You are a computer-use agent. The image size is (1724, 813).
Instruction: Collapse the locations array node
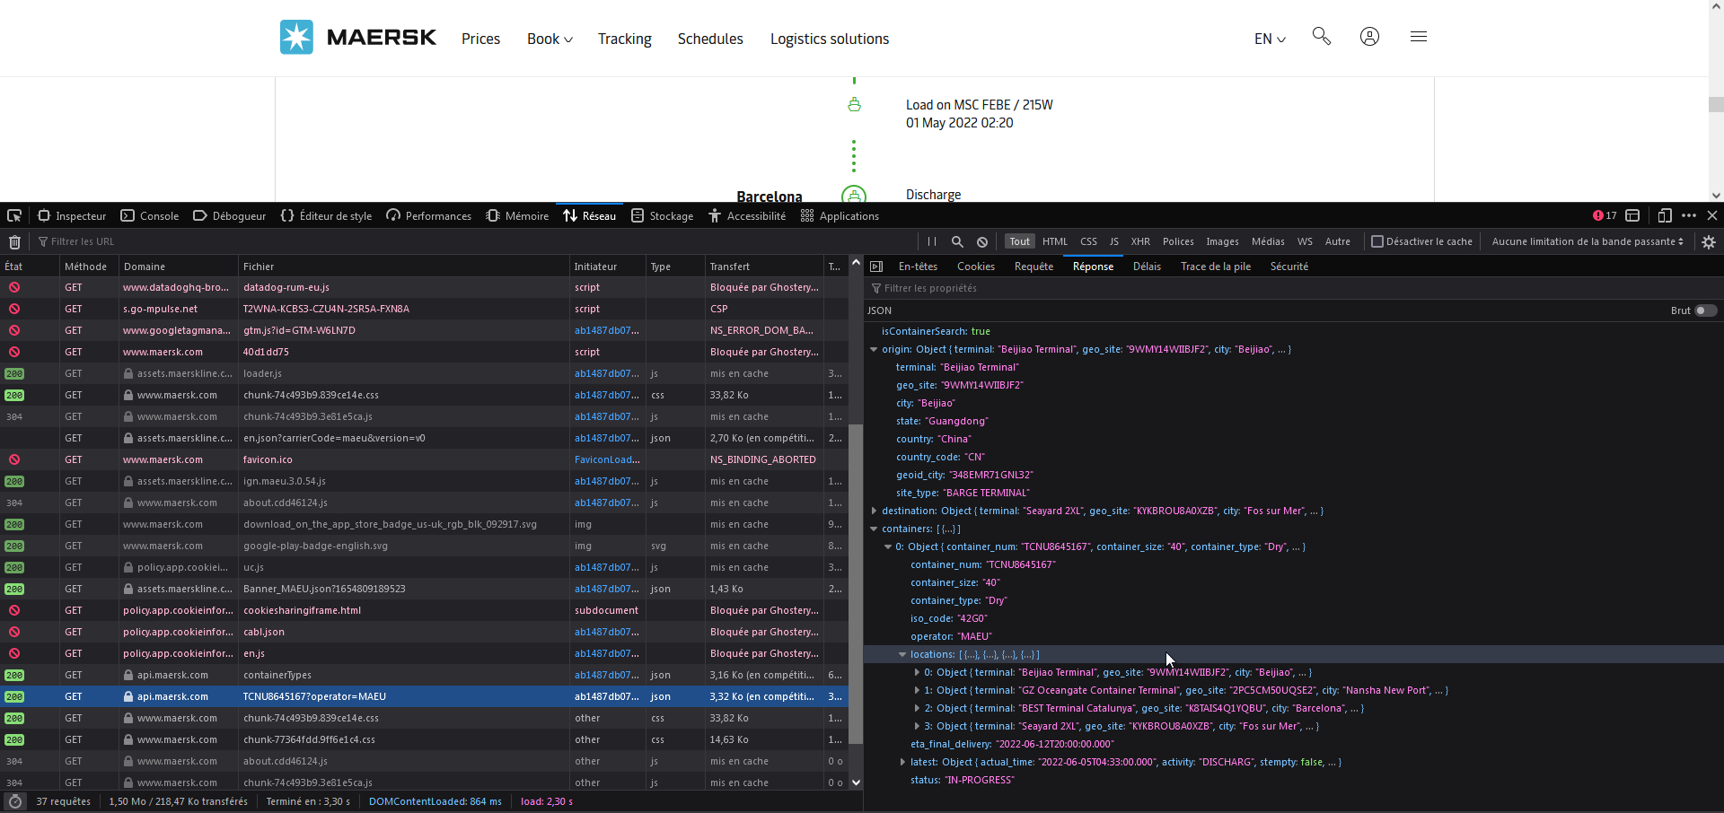pyautogui.click(x=902, y=654)
